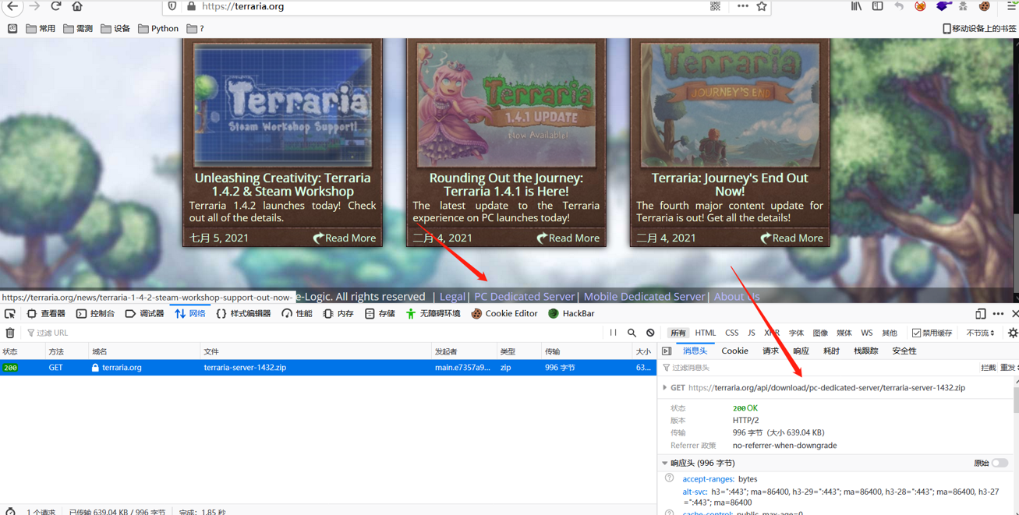
Task: Open request blocking icon
Action: coord(650,333)
